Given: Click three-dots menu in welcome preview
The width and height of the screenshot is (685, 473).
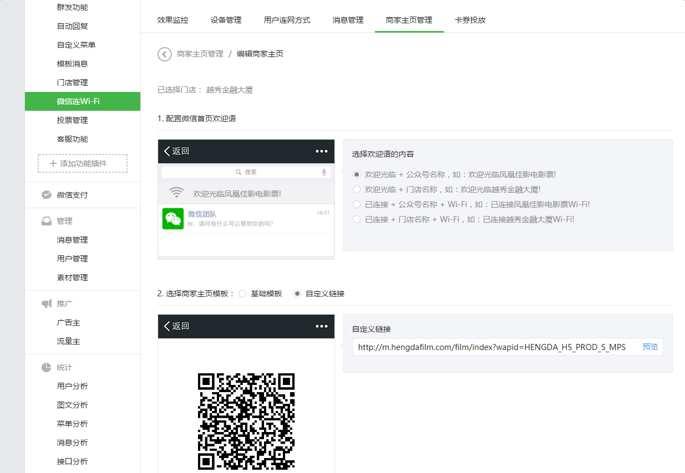Looking at the screenshot, I should [322, 151].
